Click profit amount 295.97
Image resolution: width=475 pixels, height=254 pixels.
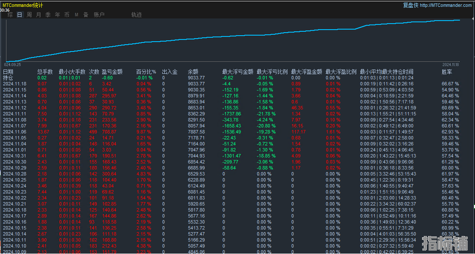(109, 96)
